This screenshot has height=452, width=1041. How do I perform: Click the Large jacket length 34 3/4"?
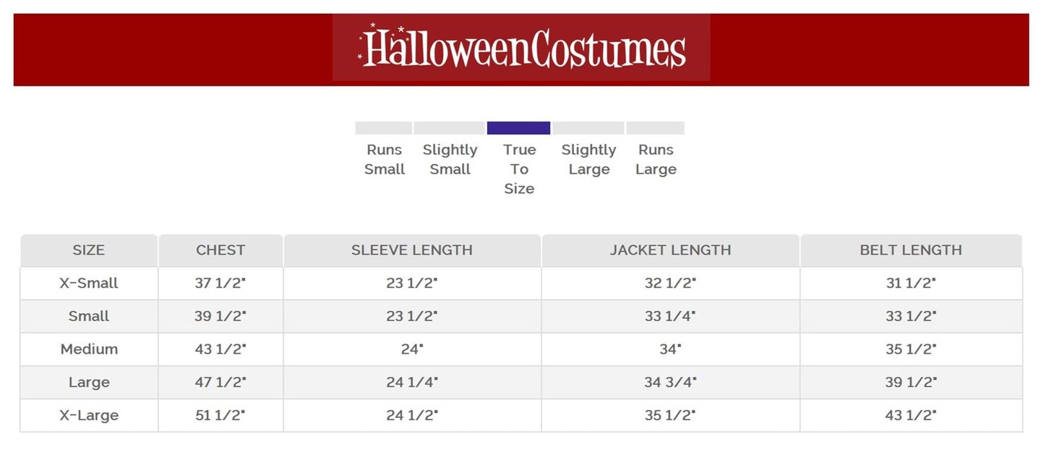(670, 383)
